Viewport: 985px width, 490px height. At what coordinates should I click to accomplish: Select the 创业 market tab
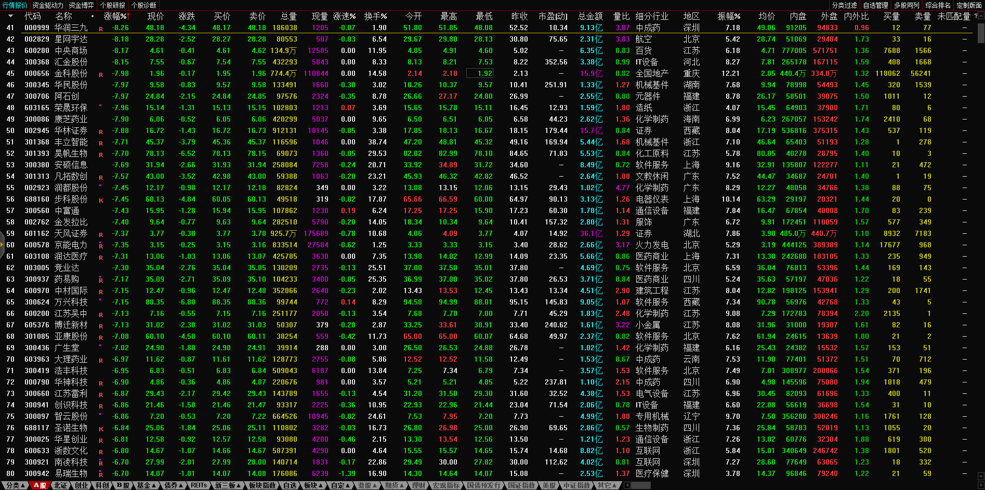tap(82, 485)
